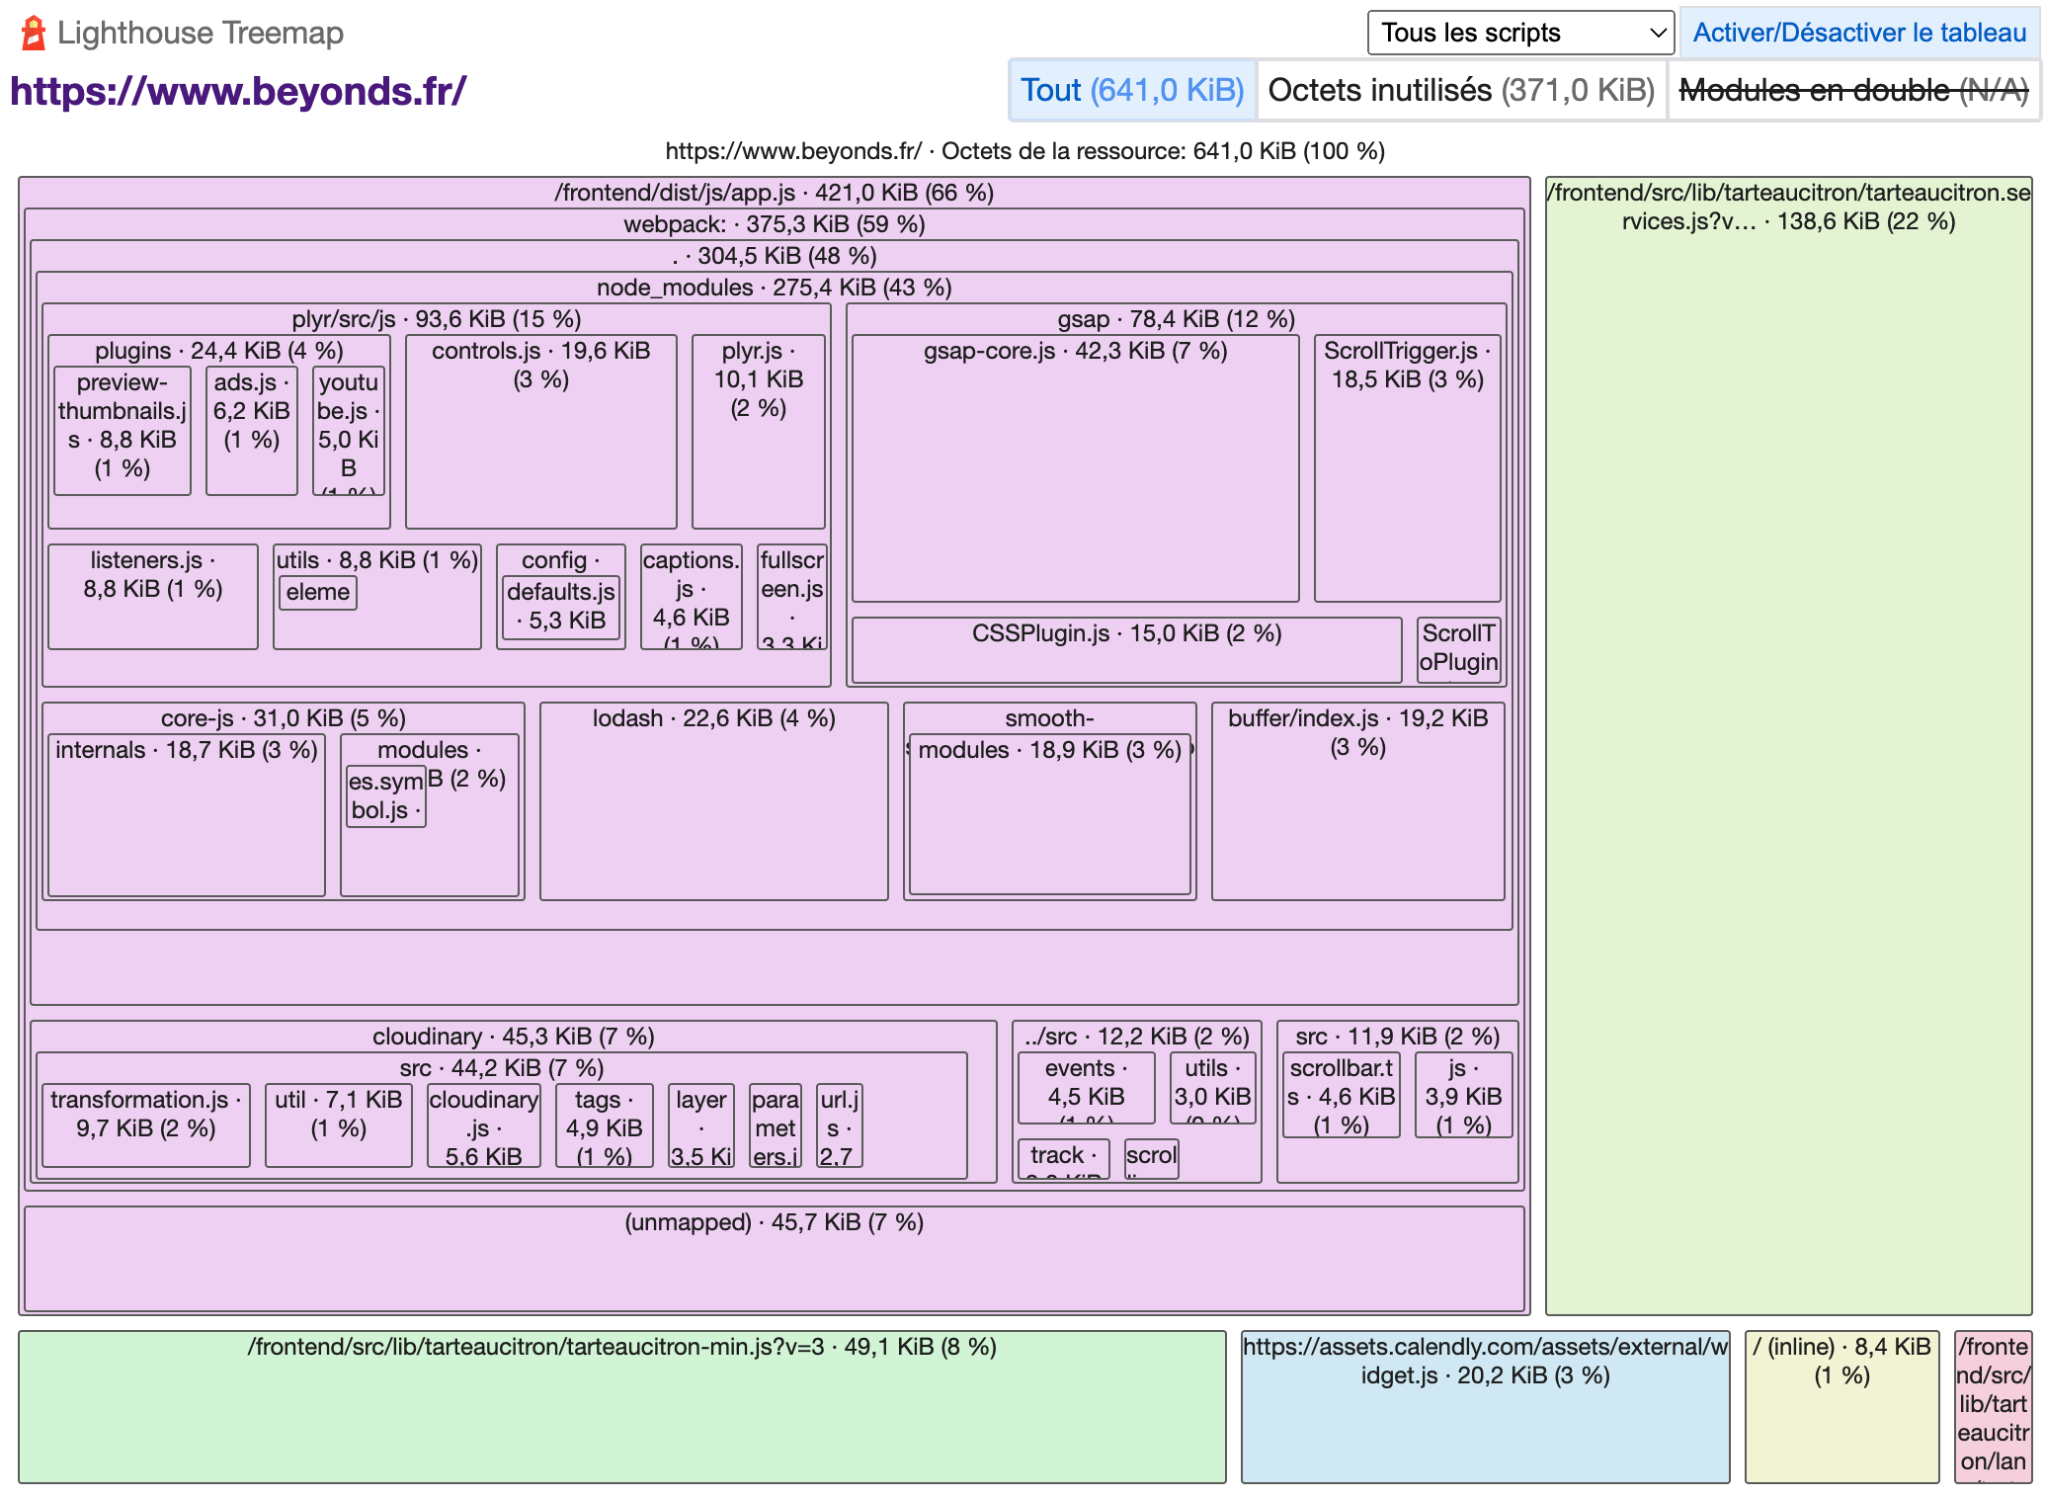Click the Lighthouse logo icon
This screenshot has height=1498, width=2045.
pos(33,32)
